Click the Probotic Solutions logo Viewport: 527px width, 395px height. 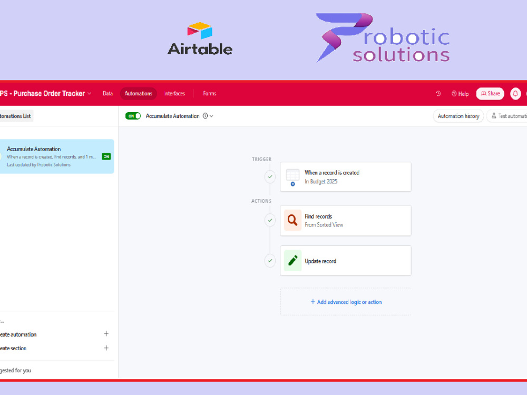point(383,37)
